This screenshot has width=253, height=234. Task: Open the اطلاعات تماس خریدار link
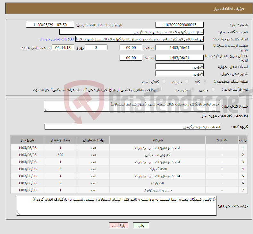(57, 39)
